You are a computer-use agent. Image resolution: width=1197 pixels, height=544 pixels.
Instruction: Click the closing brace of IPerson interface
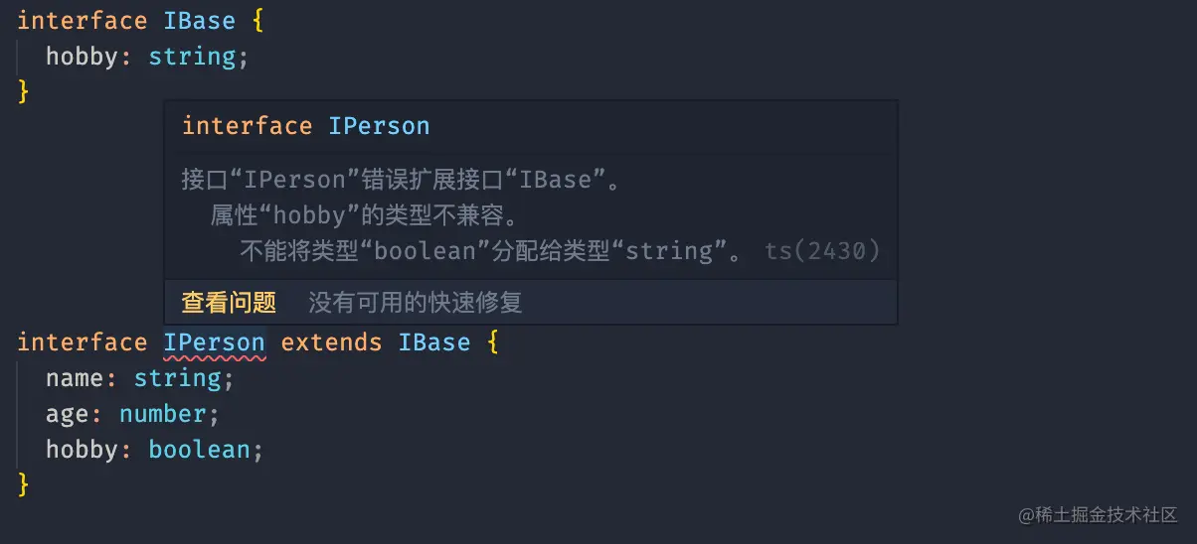24,485
